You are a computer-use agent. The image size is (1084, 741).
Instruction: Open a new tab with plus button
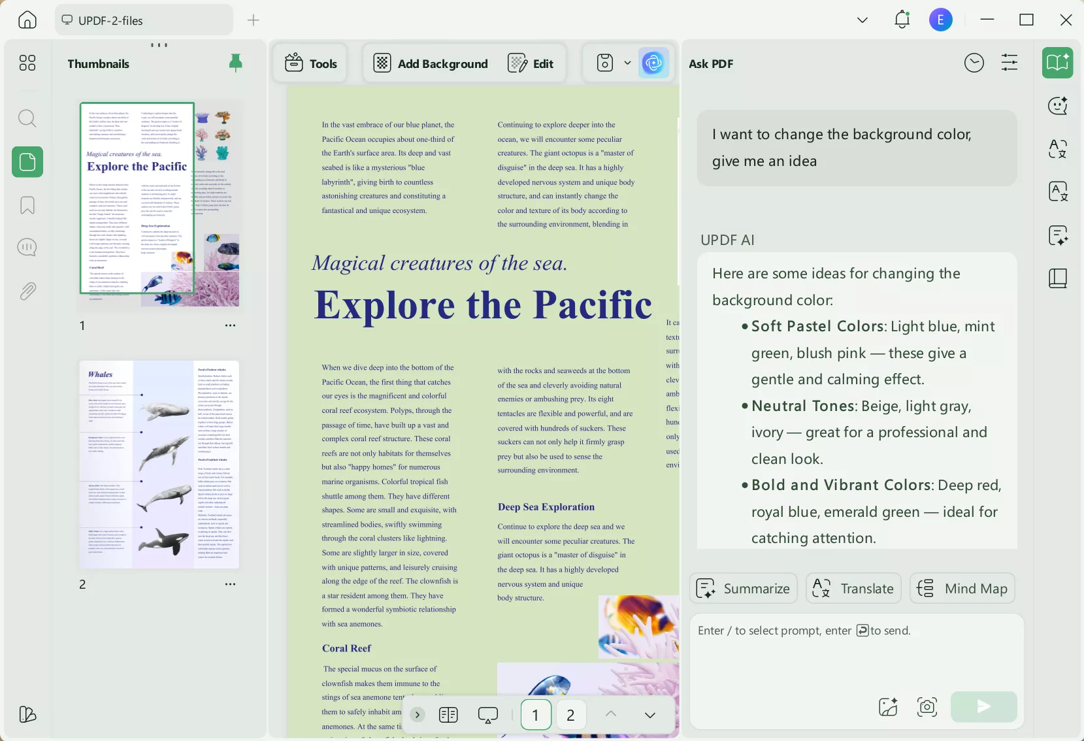[254, 20]
